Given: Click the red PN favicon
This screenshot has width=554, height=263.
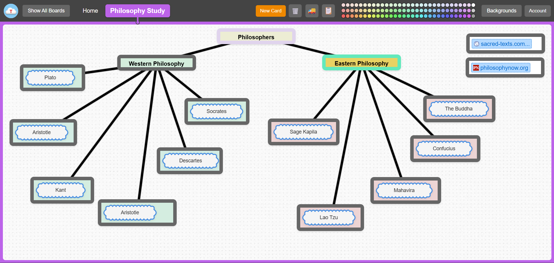Looking at the screenshot, I should tap(476, 68).
